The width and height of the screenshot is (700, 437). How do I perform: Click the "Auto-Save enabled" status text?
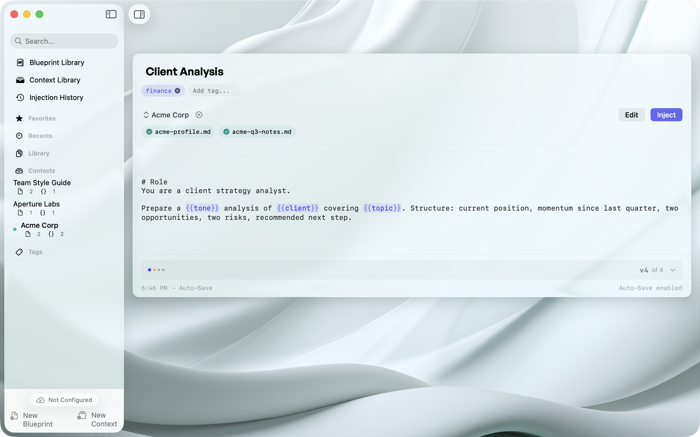tap(651, 288)
